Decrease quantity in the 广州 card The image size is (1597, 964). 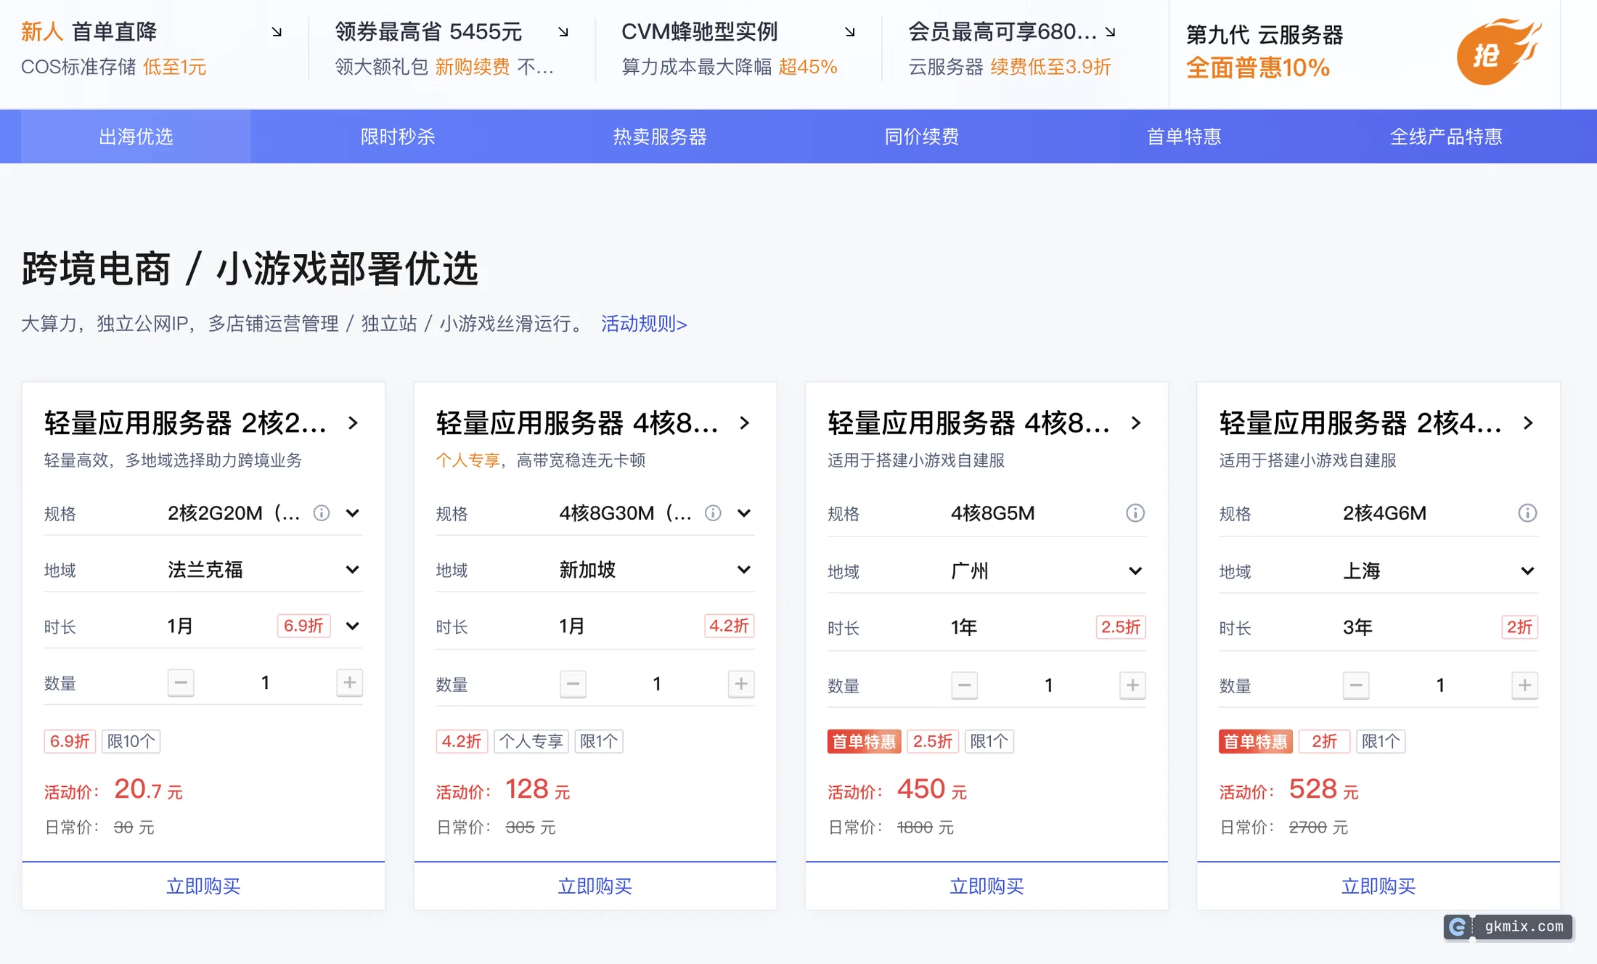[964, 685]
